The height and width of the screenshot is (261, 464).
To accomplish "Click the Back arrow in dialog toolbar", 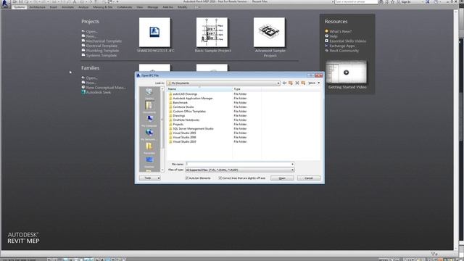I will point(284,83).
